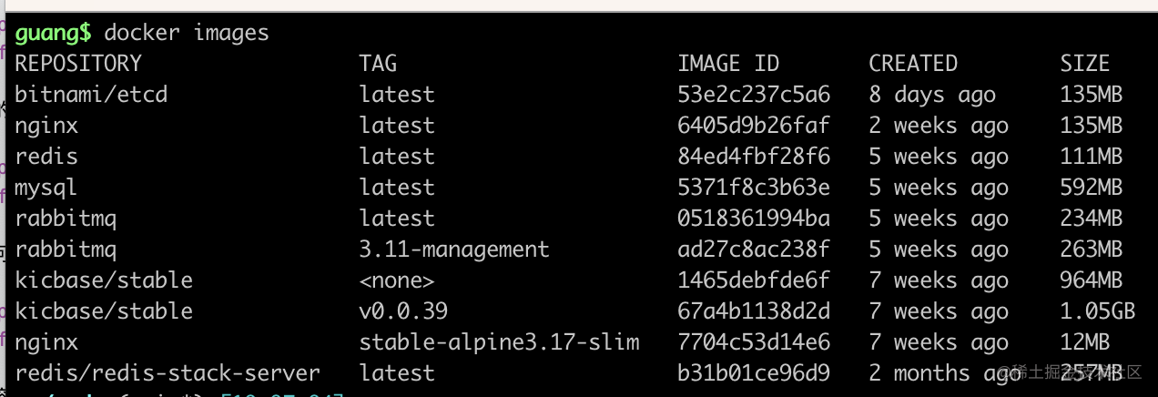Viewport: 1158px width, 397px height.
Task: Click the TAG column header
Action: click(378, 64)
